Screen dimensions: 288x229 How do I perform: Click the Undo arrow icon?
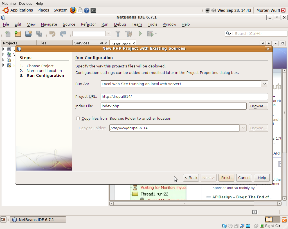pyautogui.click(x=52, y=34)
